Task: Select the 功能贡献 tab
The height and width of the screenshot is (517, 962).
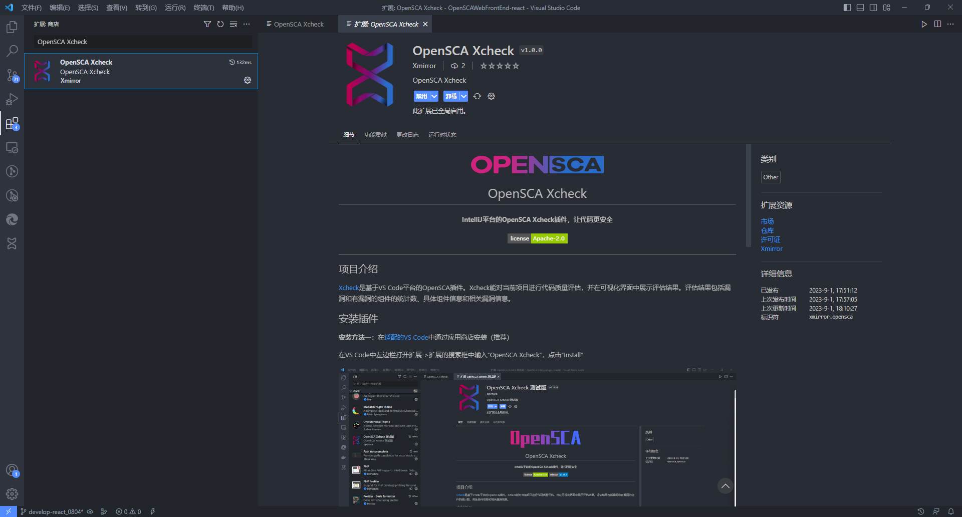Action: pos(375,135)
